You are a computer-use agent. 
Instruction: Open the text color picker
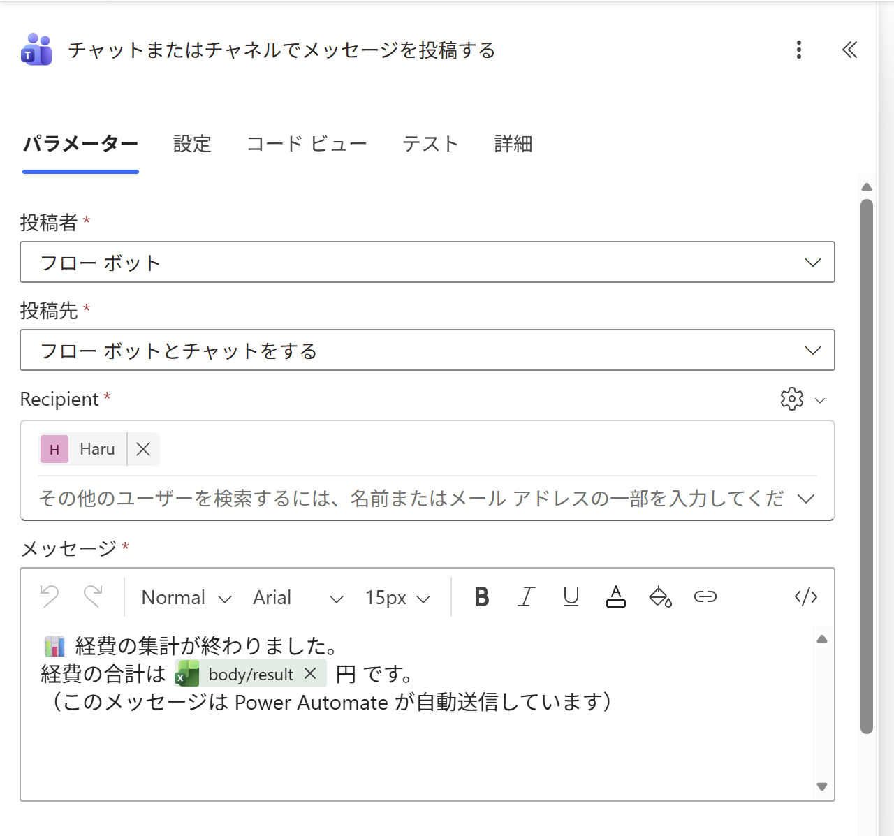pyautogui.click(x=615, y=596)
